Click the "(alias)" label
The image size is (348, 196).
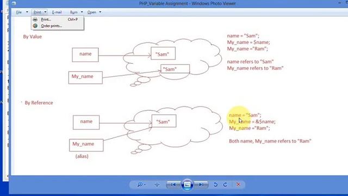click(82, 156)
